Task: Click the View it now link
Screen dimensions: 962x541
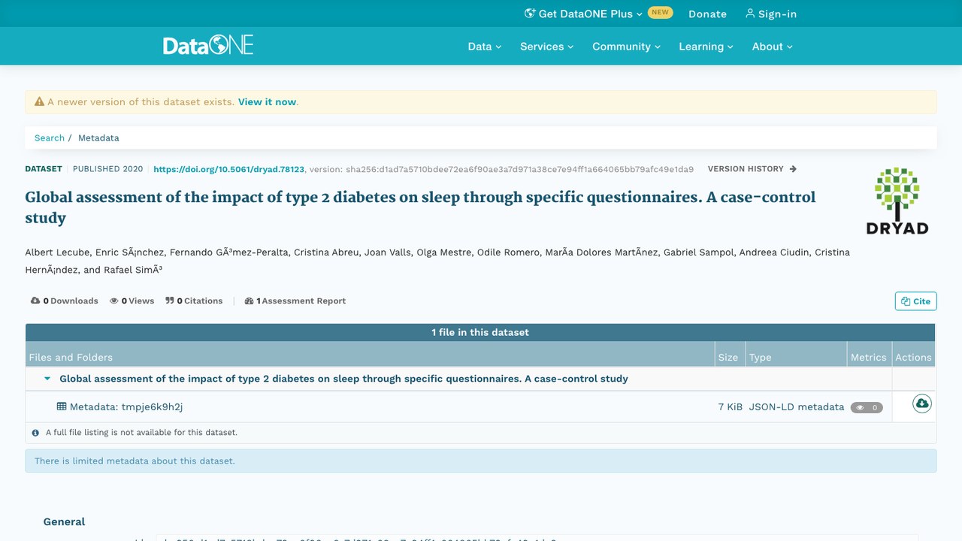Action: 267,101
